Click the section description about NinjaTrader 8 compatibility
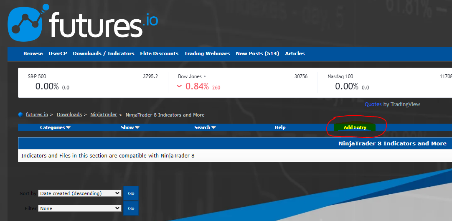This screenshot has width=452, height=221. tap(108, 156)
